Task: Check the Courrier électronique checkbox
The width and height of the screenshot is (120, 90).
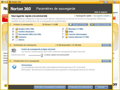Action: [x=63, y=34]
